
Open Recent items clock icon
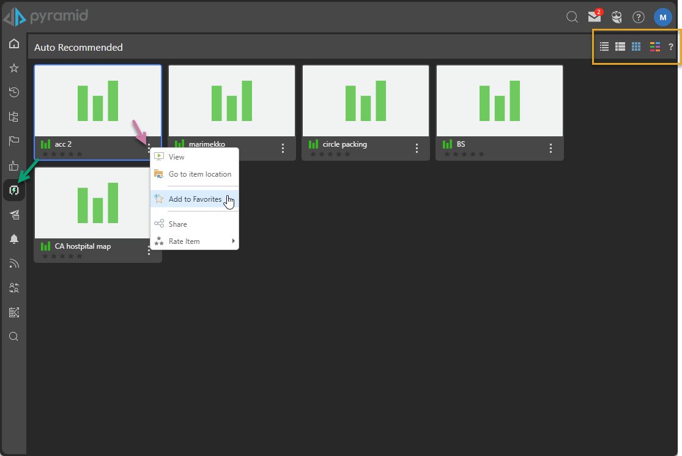[x=13, y=92]
